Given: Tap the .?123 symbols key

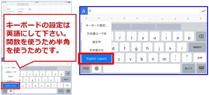Looking at the screenshot, I should pos(85,68).
